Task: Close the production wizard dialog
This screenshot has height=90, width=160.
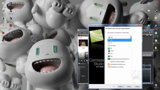Action: (139, 25)
